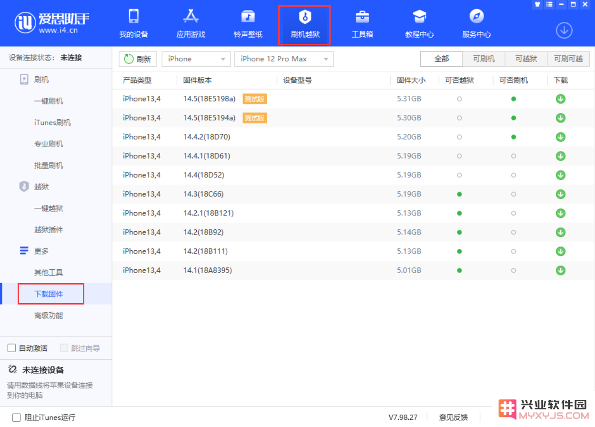Click the skin shirt icon in title bar
Screen dimensions: 595x427
point(537,4)
